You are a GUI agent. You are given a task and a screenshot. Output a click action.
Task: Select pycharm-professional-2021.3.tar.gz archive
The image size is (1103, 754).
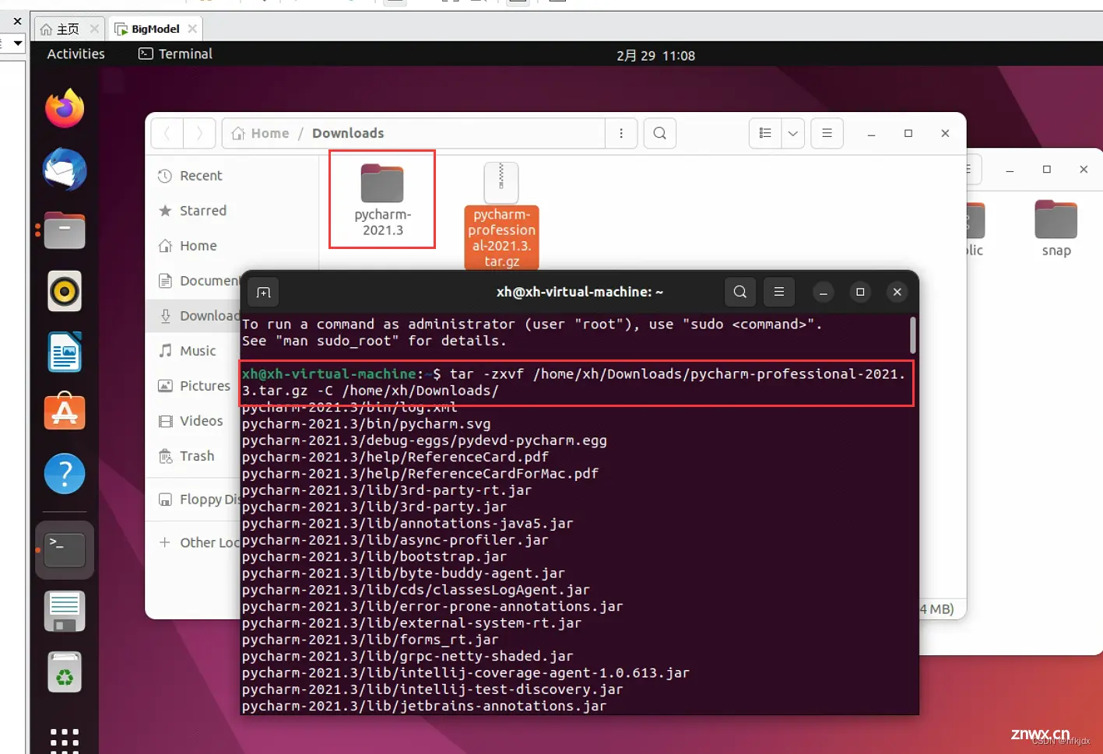[501, 216]
